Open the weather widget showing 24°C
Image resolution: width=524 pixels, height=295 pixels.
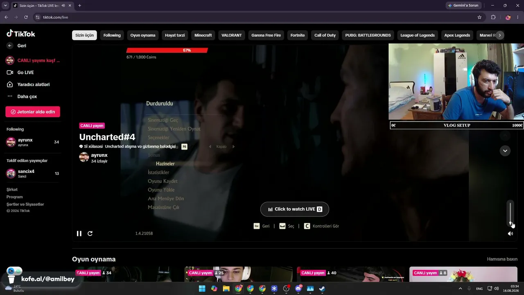tap(15, 288)
